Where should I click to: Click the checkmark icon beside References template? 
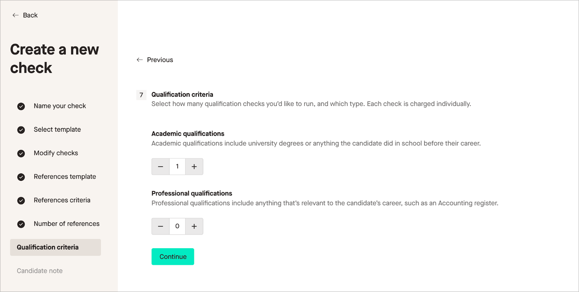click(21, 177)
